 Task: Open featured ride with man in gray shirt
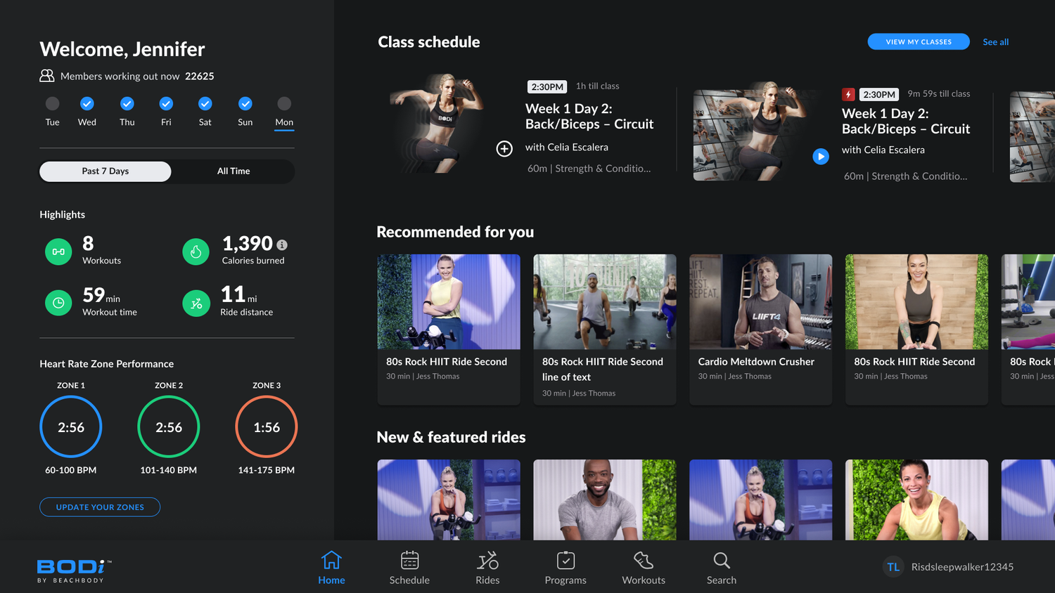[605, 500]
